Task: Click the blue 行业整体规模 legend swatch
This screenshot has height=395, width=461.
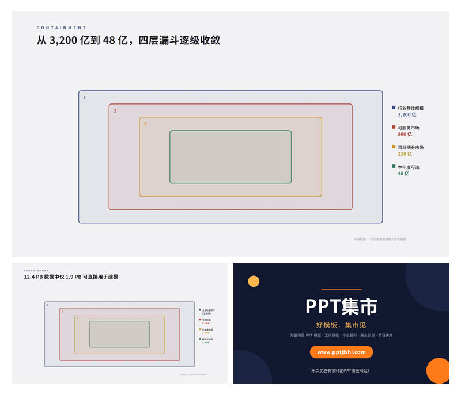Action: (x=394, y=108)
